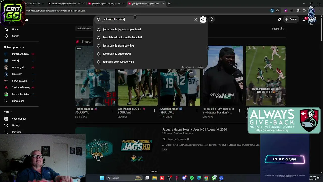Viewport: 323px width, 182px height.
Task: Select suggestion 'jacksonville state bowling'
Action: tap(151, 45)
